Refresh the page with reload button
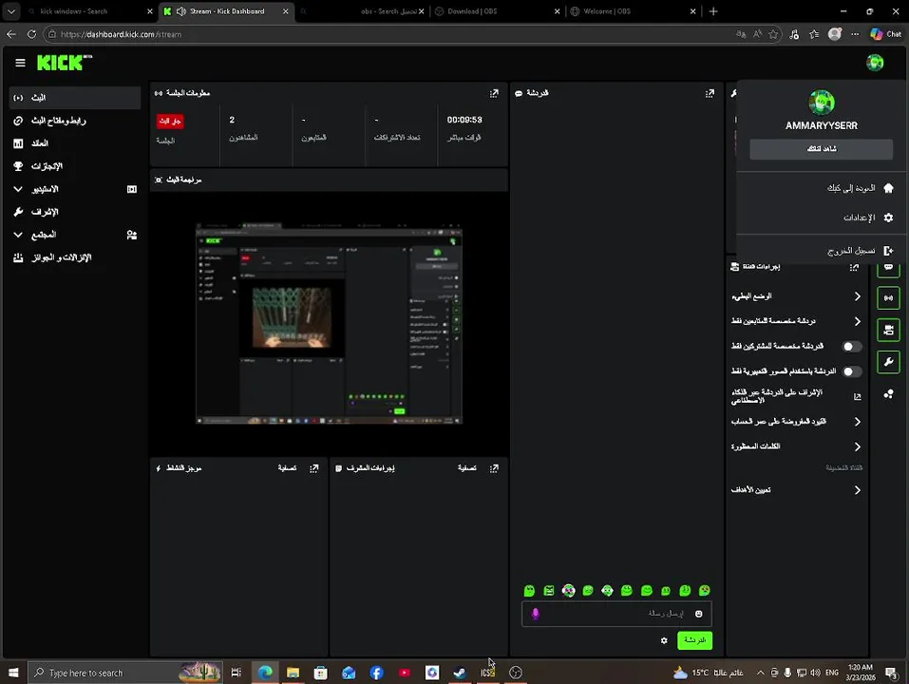The height and width of the screenshot is (684, 909). pos(31,34)
